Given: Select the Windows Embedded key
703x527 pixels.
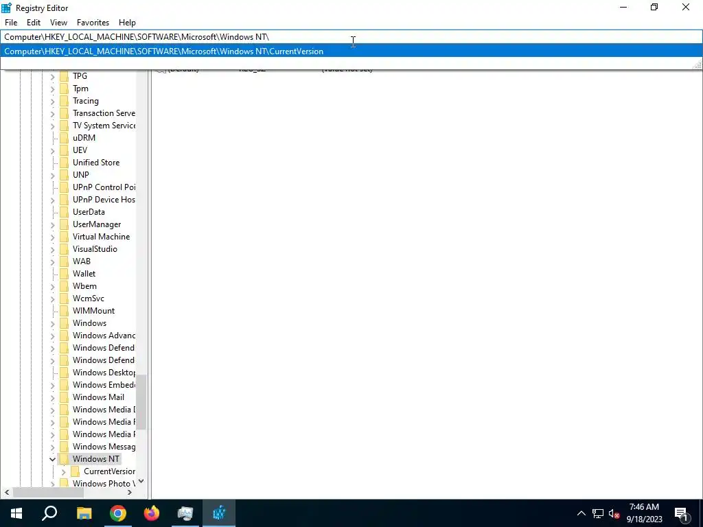Looking at the screenshot, I should tap(104, 384).
